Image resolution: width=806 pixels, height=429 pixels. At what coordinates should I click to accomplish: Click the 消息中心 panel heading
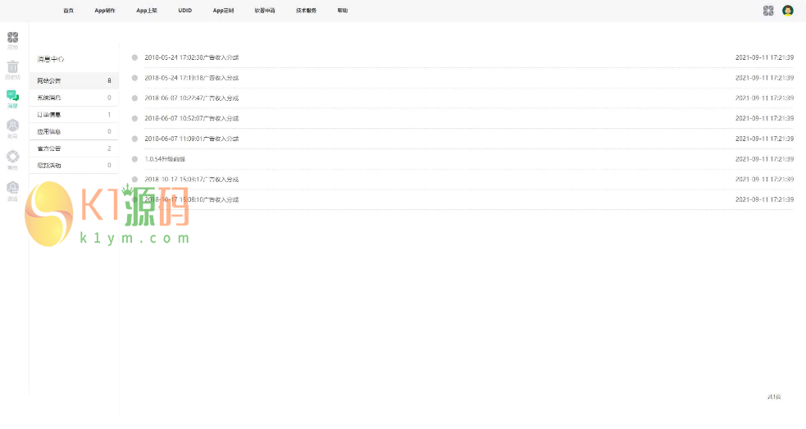(50, 59)
